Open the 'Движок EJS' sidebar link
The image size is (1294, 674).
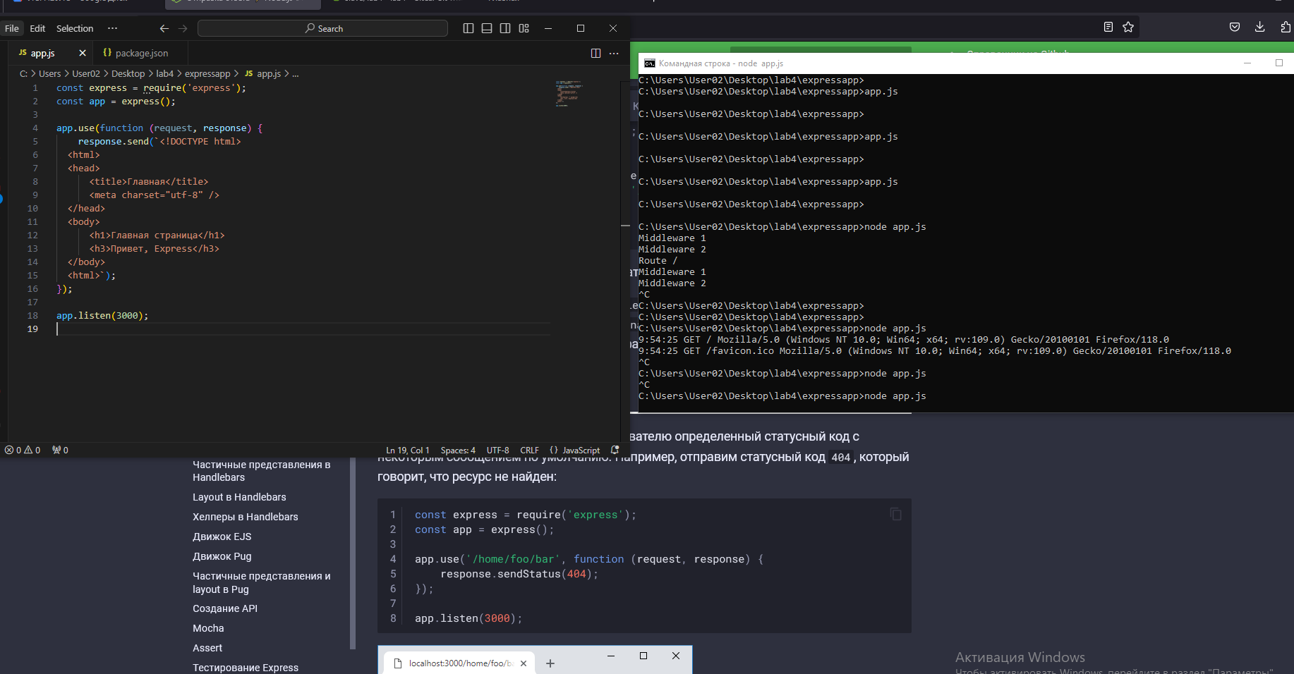(x=222, y=537)
